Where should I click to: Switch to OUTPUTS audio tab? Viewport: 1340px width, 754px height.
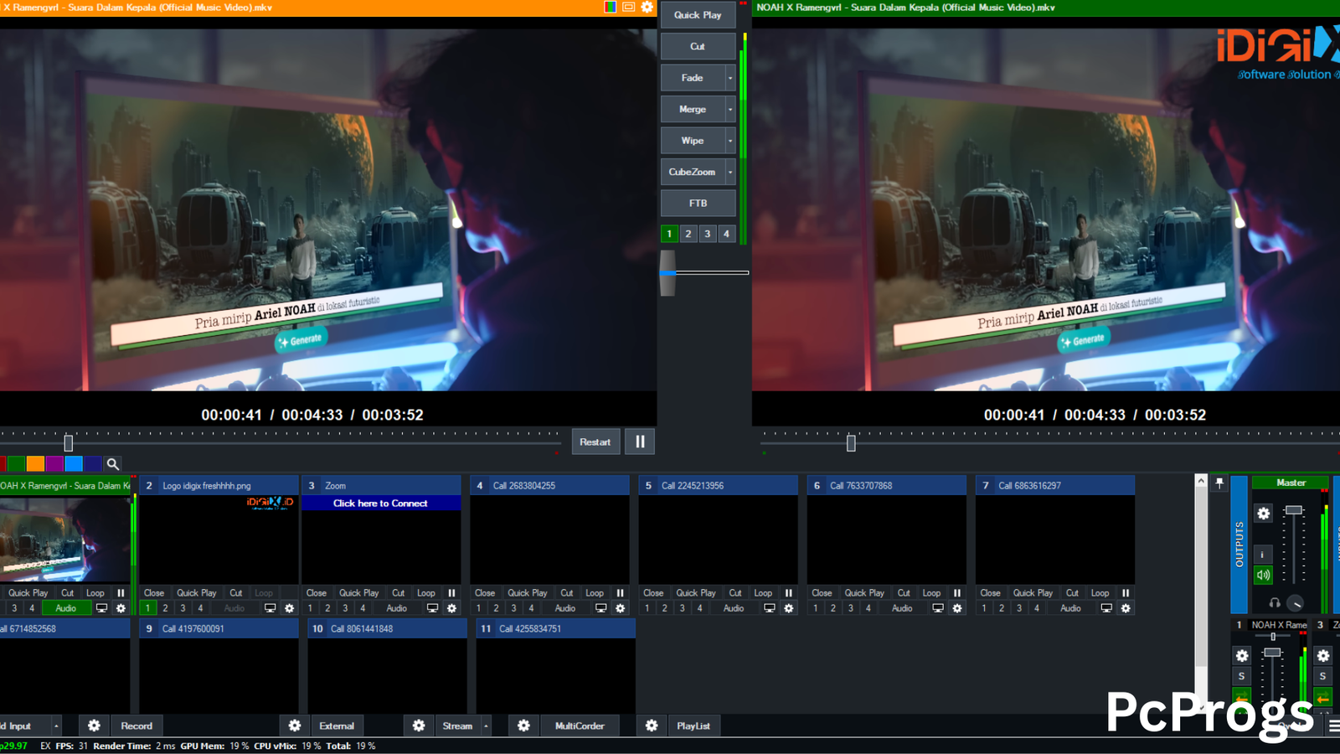[1239, 545]
